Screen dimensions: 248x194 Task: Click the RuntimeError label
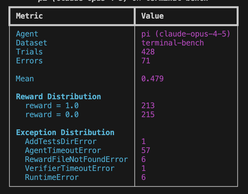[x=52, y=177]
